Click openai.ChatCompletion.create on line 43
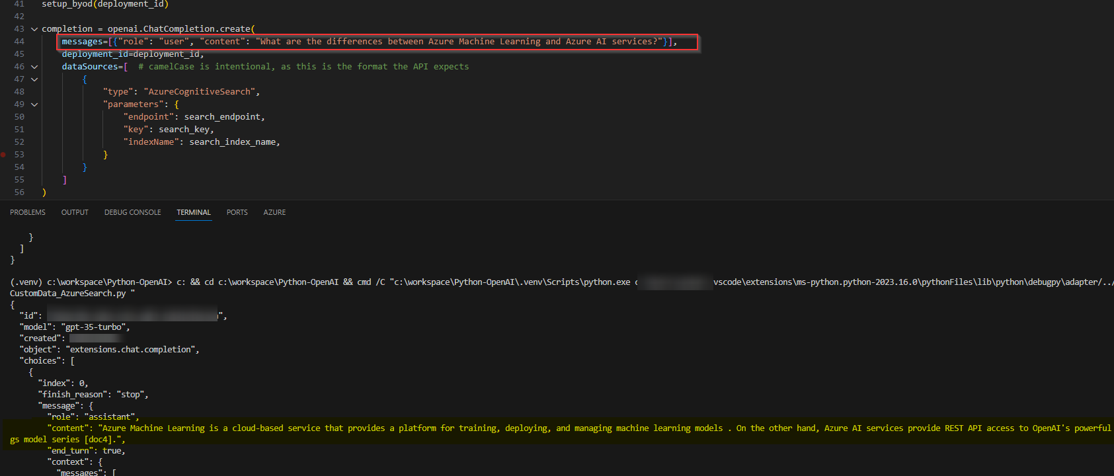This screenshot has height=476, width=1114. pos(179,29)
